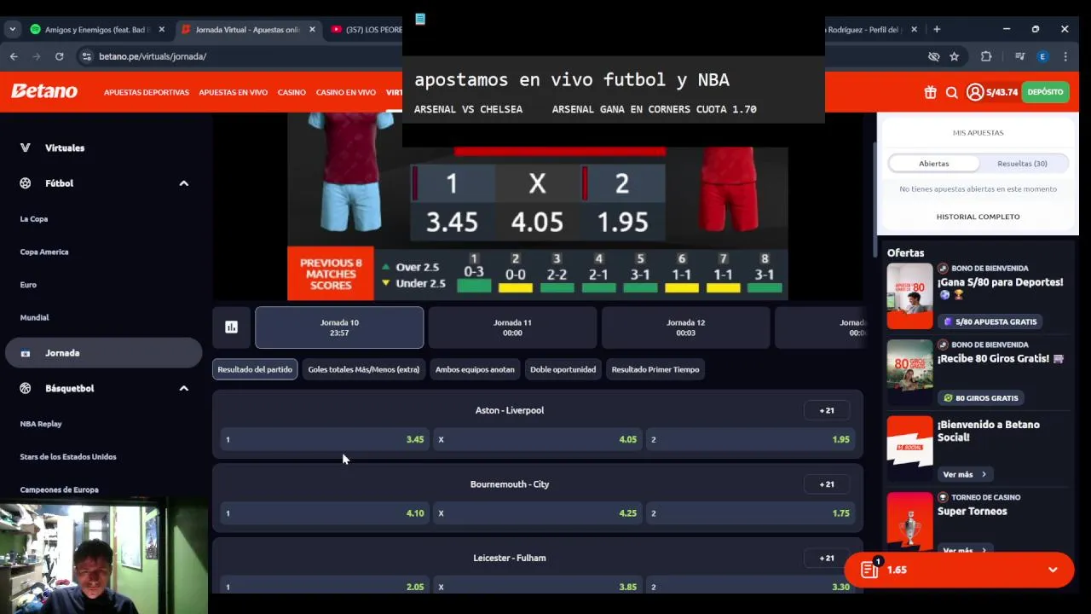Reload the page in browser toolbar

pyautogui.click(x=59, y=56)
